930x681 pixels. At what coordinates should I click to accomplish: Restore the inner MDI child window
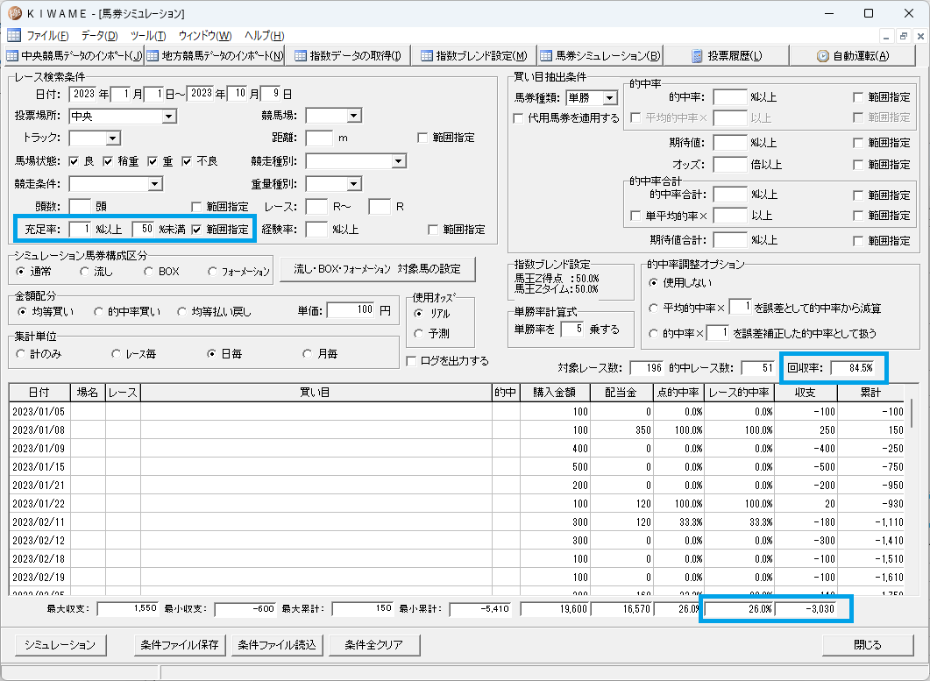tap(904, 36)
